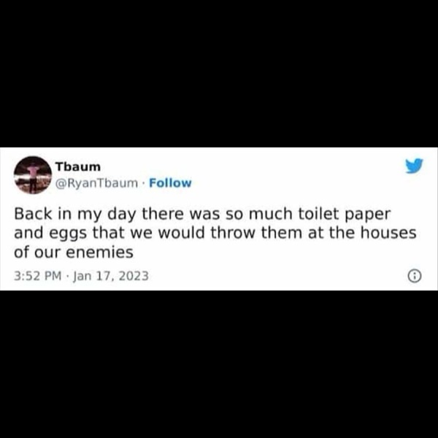The height and width of the screenshot is (438, 438).
Task: Click the word "houses" in the tweet
Action: click(x=388, y=233)
